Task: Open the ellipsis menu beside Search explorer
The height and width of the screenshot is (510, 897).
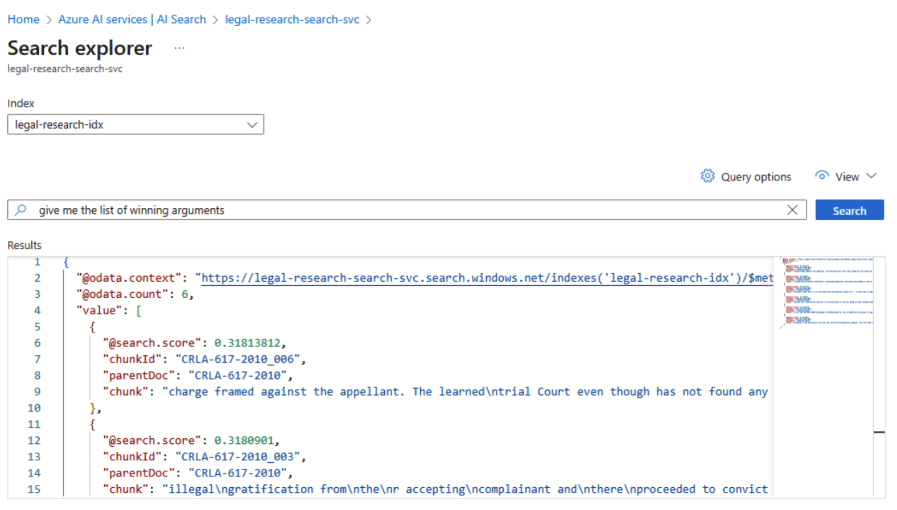Action: [179, 48]
